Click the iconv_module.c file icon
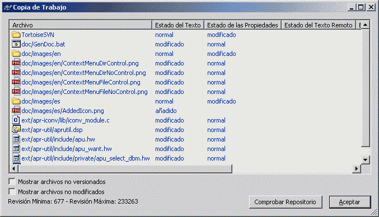The image size is (379, 217). [x=16, y=120]
